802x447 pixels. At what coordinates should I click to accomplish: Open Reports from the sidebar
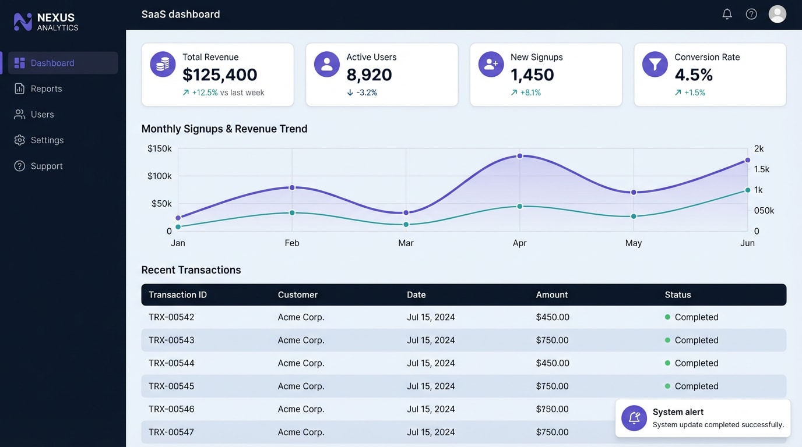47,88
